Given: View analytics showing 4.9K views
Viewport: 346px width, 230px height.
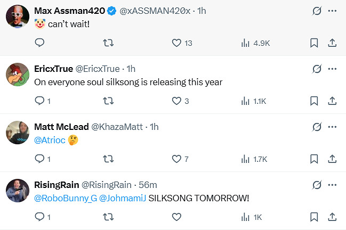Looking at the screenshot, I should click(x=253, y=43).
